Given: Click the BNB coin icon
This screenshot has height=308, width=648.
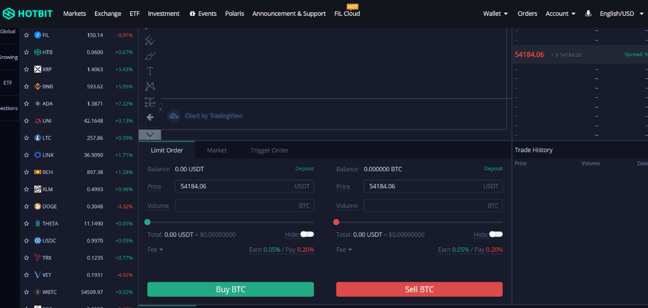Looking at the screenshot, I should click(38, 87).
